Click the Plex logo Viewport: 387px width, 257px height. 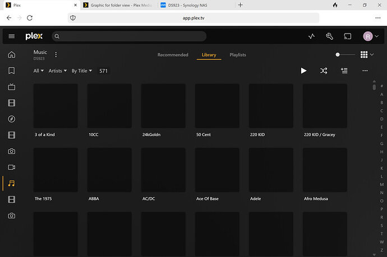click(x=34, y=36)
